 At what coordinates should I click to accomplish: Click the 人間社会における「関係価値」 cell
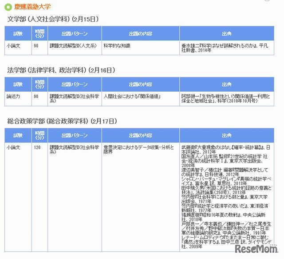(141, 99)
